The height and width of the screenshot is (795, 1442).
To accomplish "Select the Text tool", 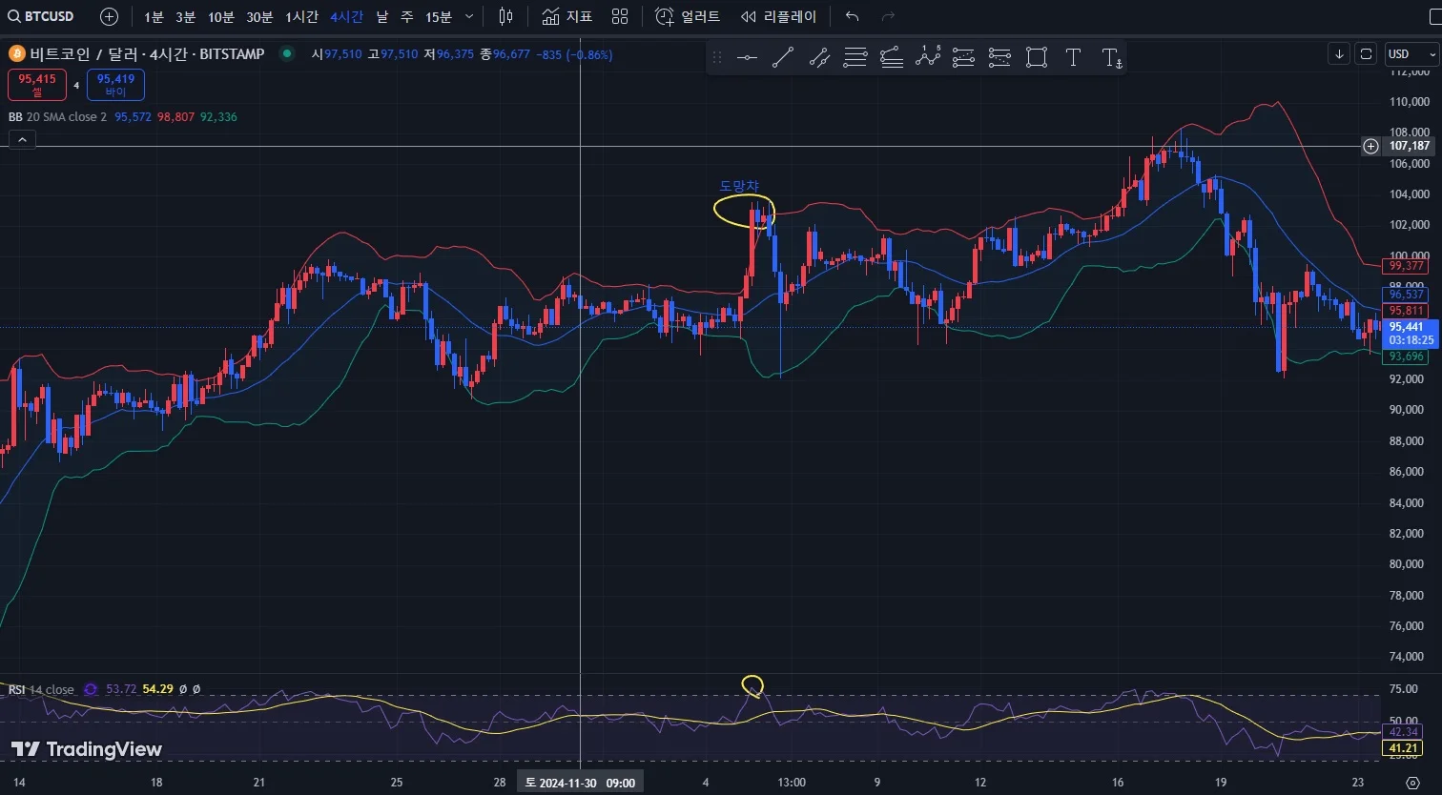I will pos(1073,58).
